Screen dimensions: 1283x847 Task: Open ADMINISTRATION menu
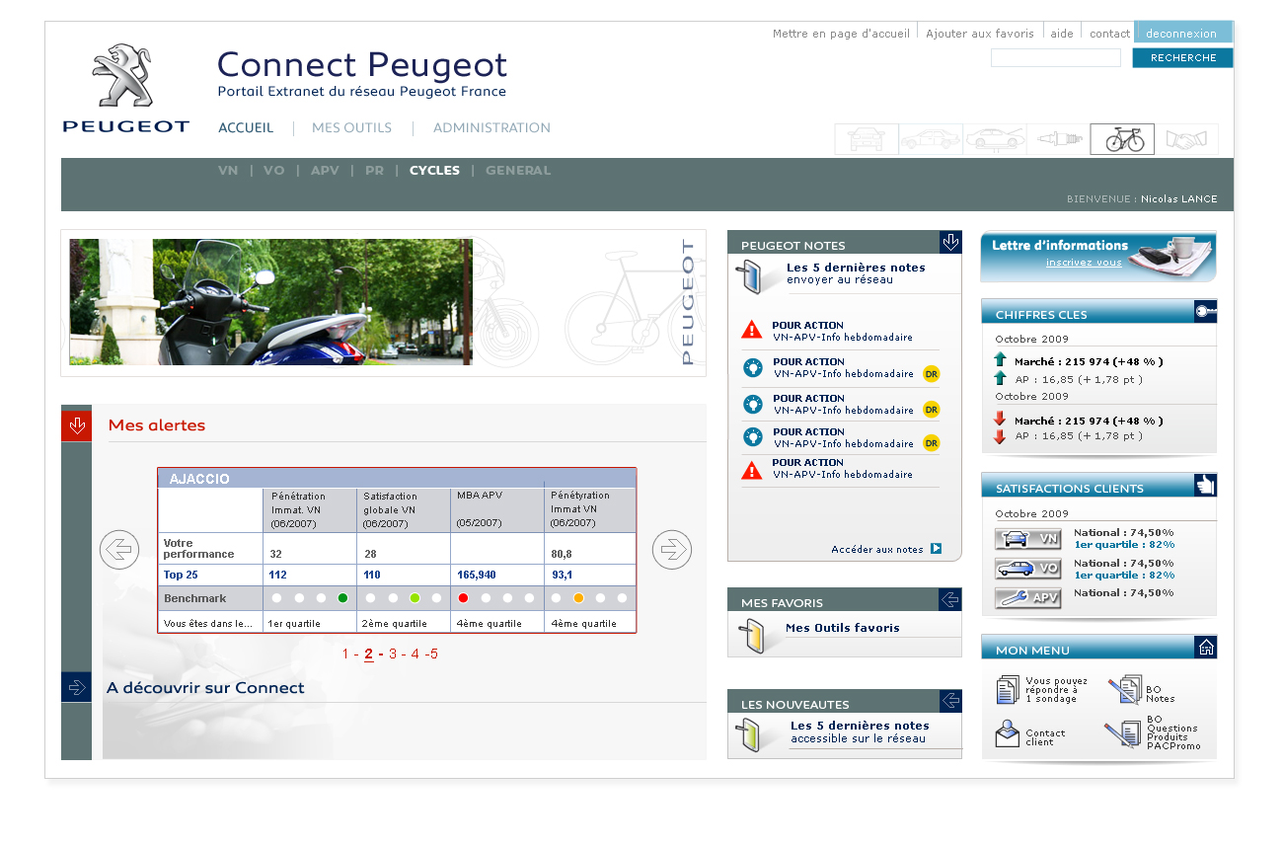point(491,128)
